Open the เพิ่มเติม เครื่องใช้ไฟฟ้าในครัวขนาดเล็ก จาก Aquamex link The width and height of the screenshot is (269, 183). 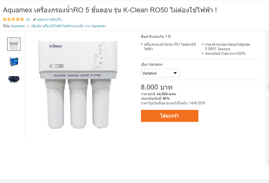[68, 26]
